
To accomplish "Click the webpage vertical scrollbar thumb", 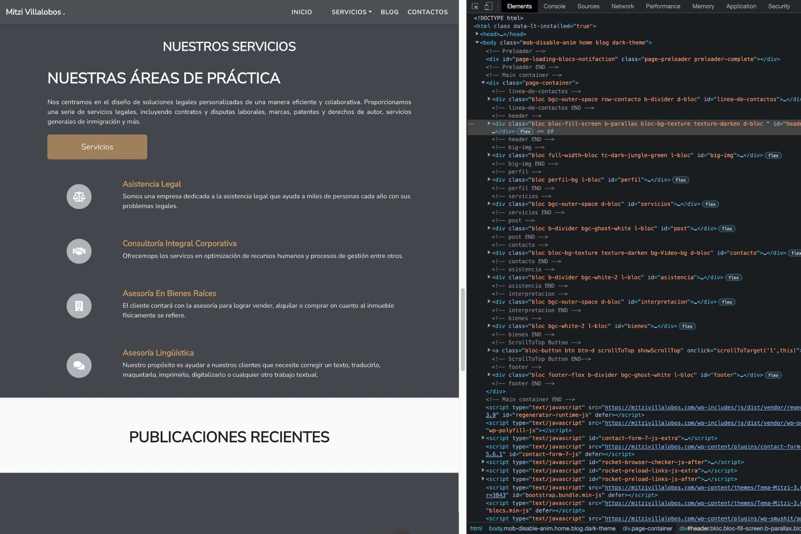I will pos(463,329).
